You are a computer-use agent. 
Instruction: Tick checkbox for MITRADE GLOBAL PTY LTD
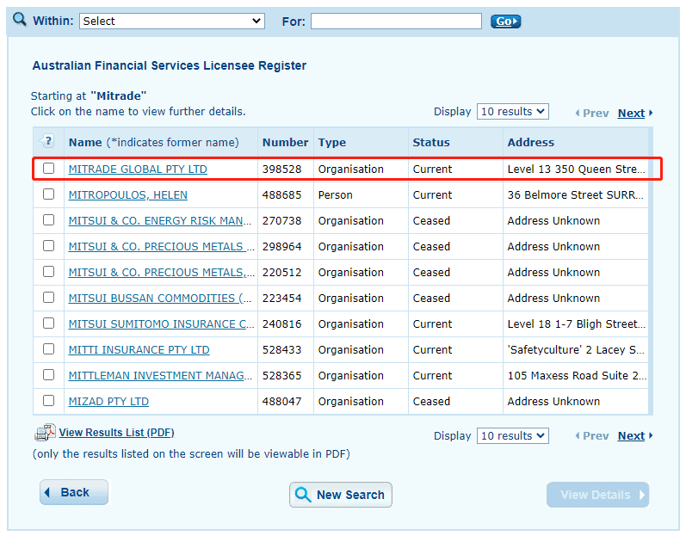click(48, 169)
